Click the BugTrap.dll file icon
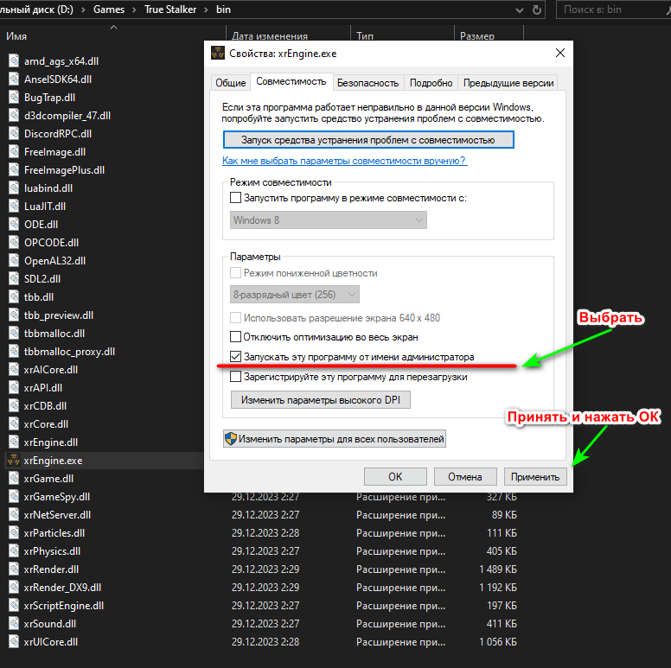Image resolution: width=671 pixels, height=668 pixels. (x=14, y=98)
